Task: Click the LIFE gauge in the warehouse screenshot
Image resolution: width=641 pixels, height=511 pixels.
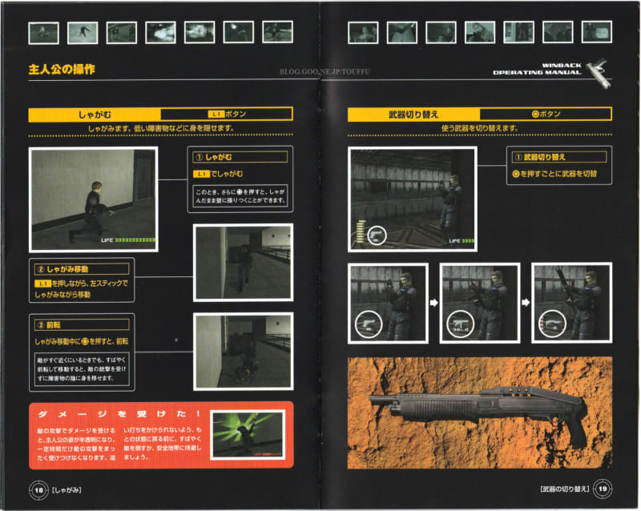Action: click(x=462, y=241)
